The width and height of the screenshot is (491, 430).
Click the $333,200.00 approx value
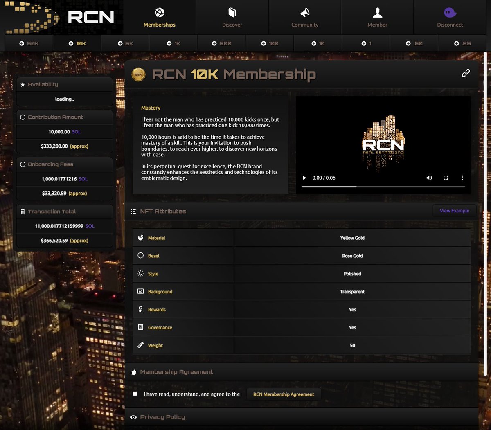(x=64, y=146)
